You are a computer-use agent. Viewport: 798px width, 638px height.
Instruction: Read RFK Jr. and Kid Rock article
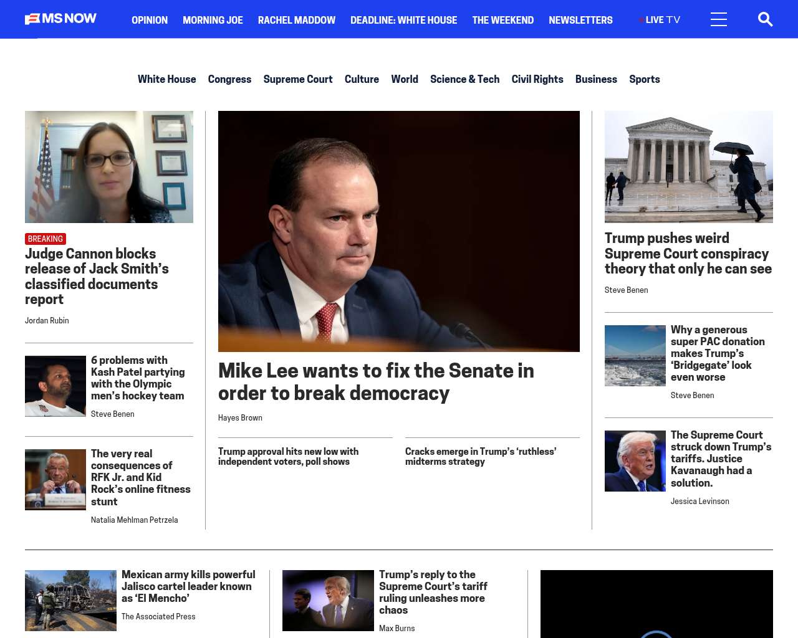(141, 477)
